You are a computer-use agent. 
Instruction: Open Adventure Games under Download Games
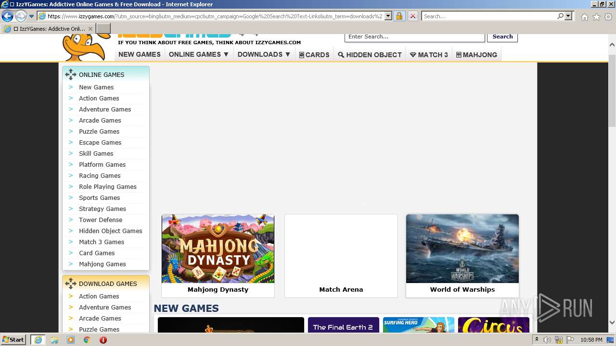coord(105,307)
